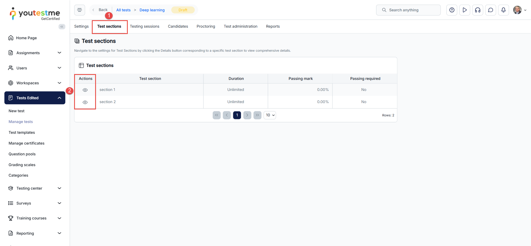Collapse the sidebar with double-chevron icon
The width and height of the screenshot is (531, 246).
(62, 27)
